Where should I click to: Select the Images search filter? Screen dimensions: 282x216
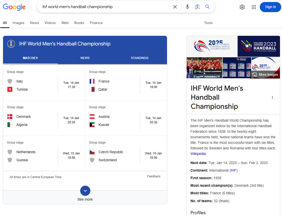coord(18,23)
